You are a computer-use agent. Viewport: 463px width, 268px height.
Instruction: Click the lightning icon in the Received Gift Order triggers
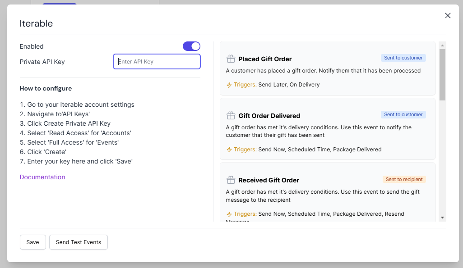229,214
